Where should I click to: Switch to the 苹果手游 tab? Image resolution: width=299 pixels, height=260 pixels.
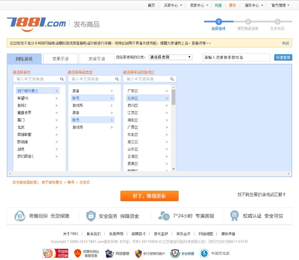61,59
